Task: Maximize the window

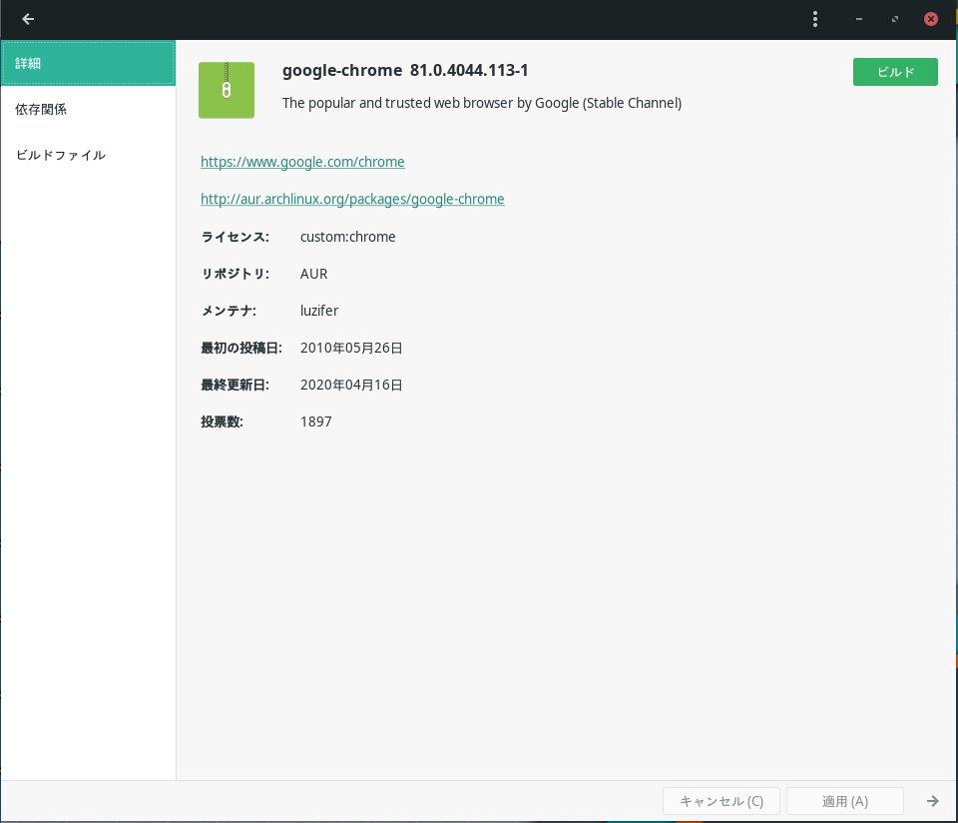Action: [895, 19]
